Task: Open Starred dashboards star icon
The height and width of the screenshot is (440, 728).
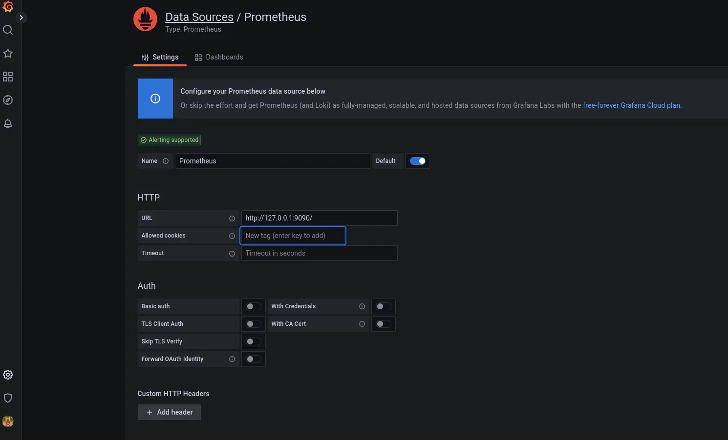Action: point(8,53)
